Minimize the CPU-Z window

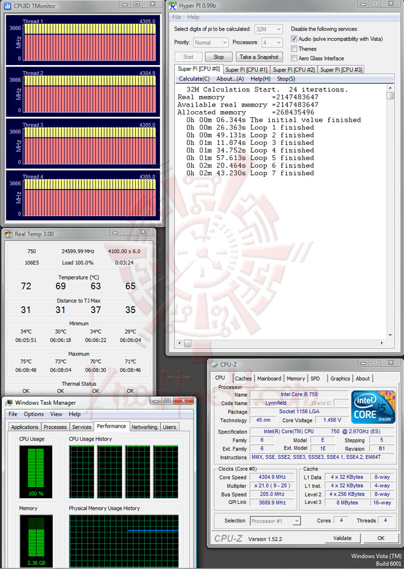point(362,362)
